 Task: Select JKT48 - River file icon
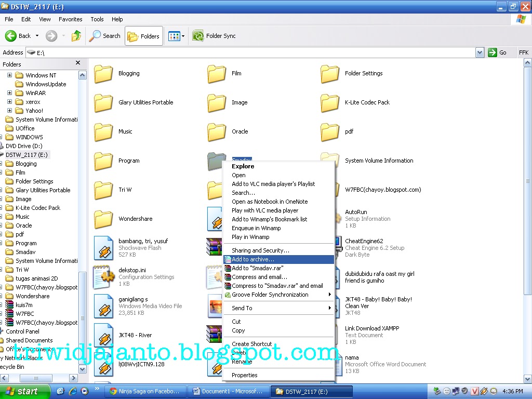pos(103,335)
